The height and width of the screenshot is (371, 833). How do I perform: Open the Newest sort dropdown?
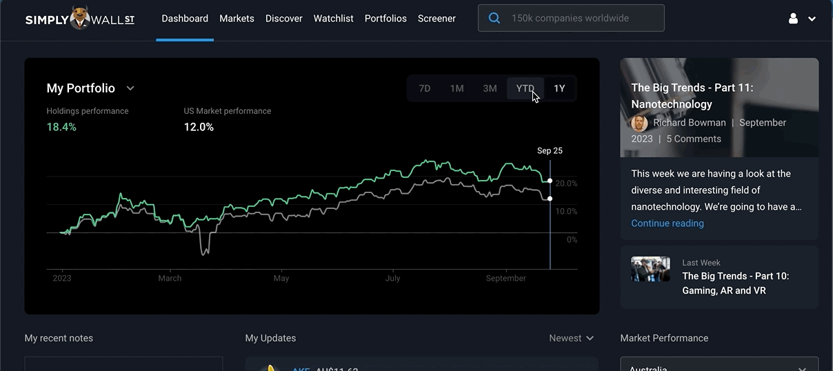click(571, 338)
